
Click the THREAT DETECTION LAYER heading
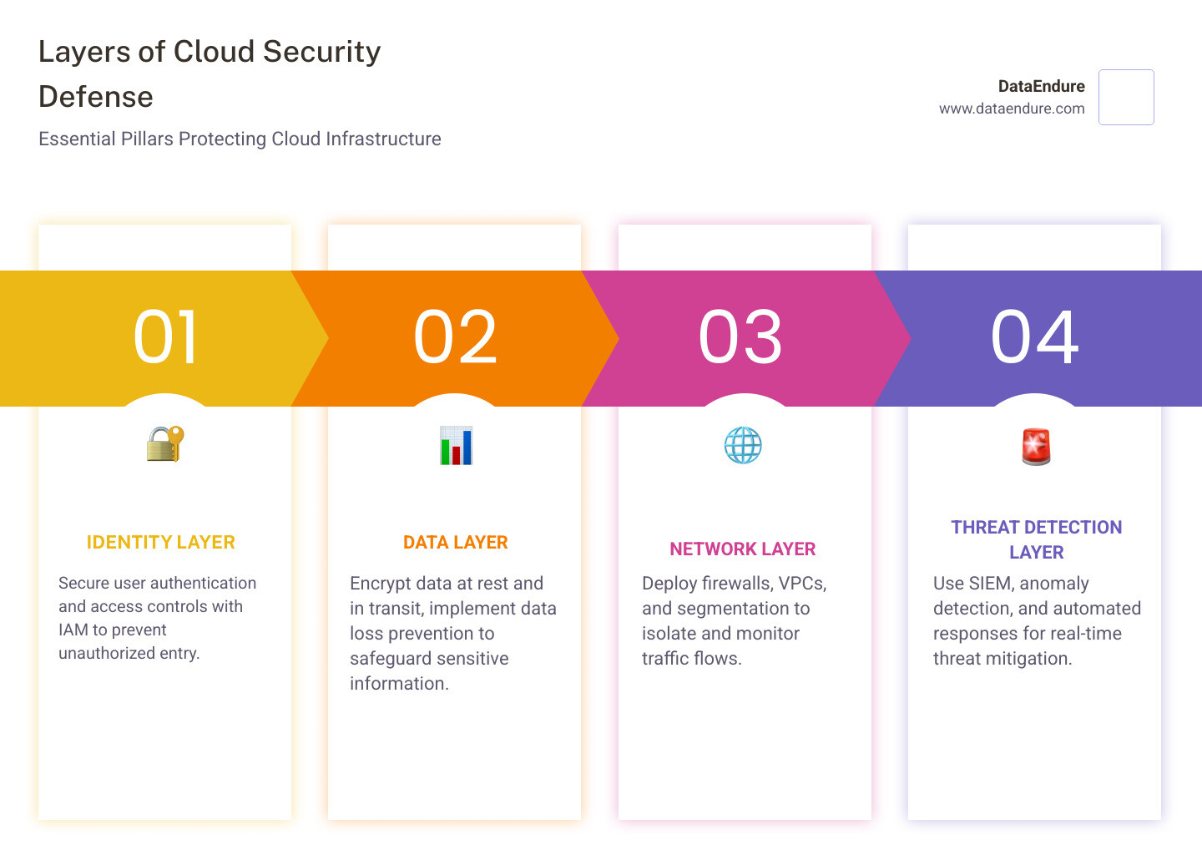coord(1036,539)
